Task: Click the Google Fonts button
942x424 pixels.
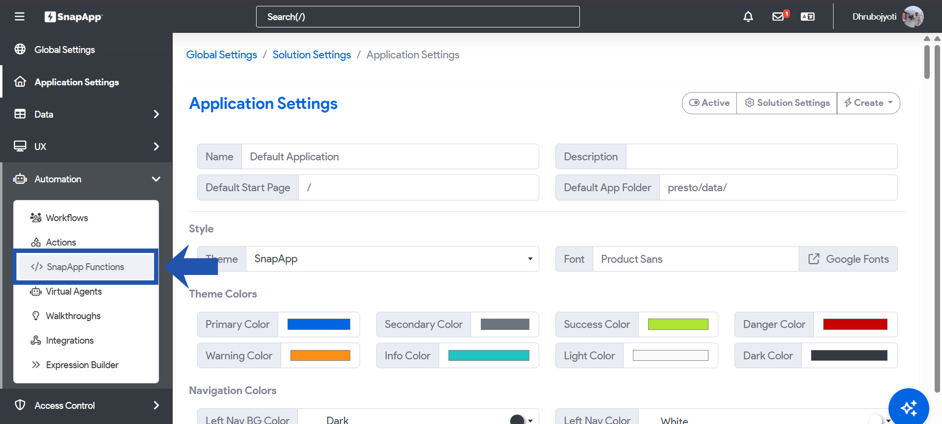Action: (x=848, y=259)
